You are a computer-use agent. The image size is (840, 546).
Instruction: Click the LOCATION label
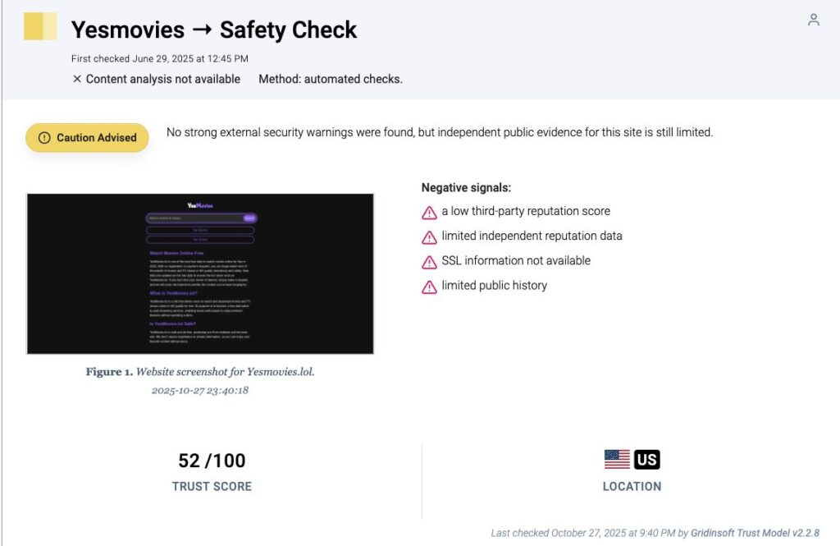click(x=632, y=486)
